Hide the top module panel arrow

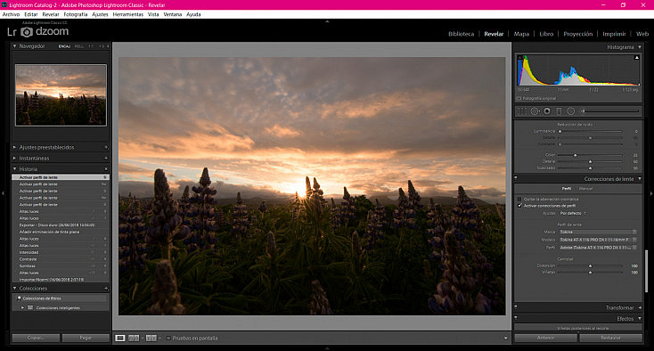(327, 20)
